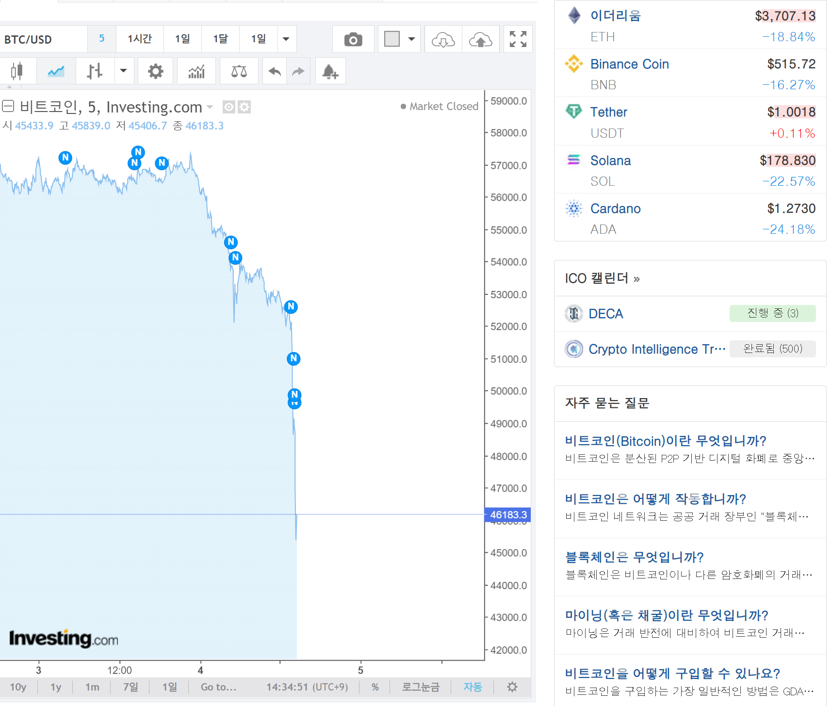
Task: Take a chart snapshot with camera icon
Action: click(x=353, y=39)
